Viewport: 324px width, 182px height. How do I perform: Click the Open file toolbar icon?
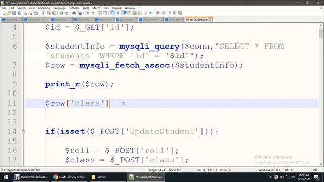point(9,13)
